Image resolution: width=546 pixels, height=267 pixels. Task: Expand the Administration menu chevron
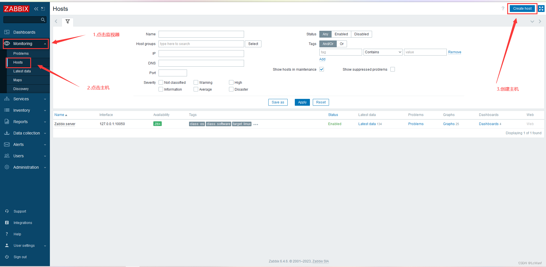(45, 168)
